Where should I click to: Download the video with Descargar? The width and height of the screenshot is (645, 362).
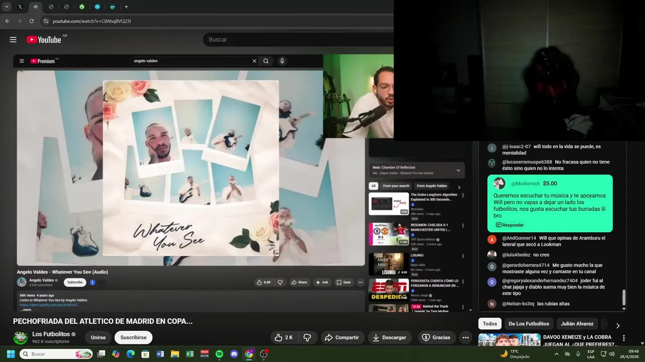[390, 337]
